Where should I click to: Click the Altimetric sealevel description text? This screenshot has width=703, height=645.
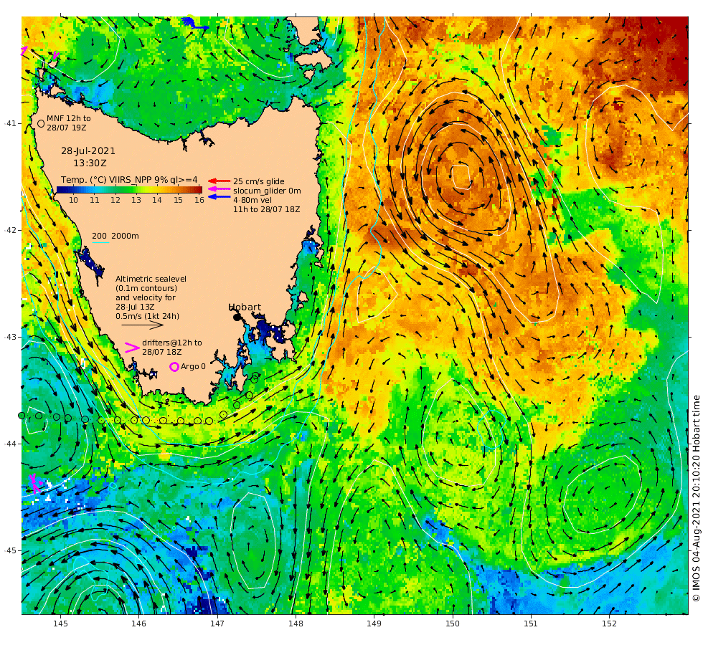tap(151, 297)
